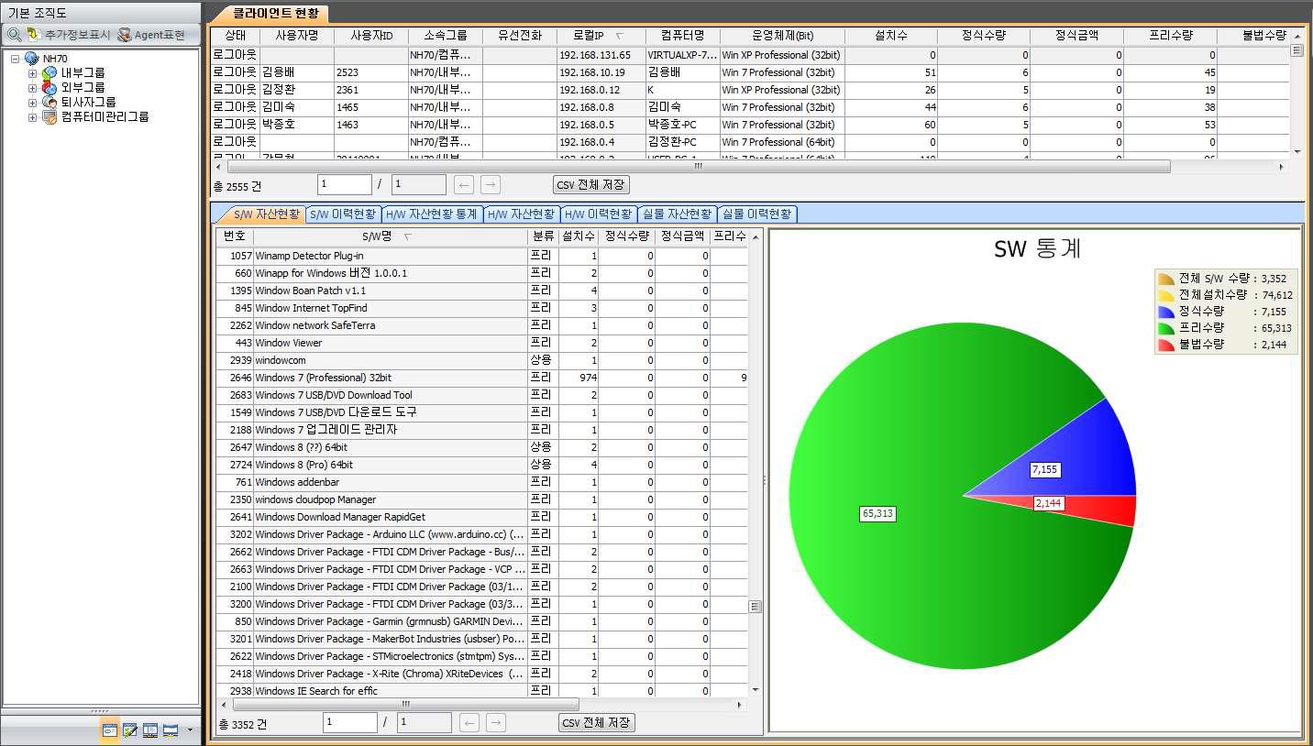
Task: Select the Window Boan Patch v1.1 row
Action: pyautogui.click(x=482, y=291)
